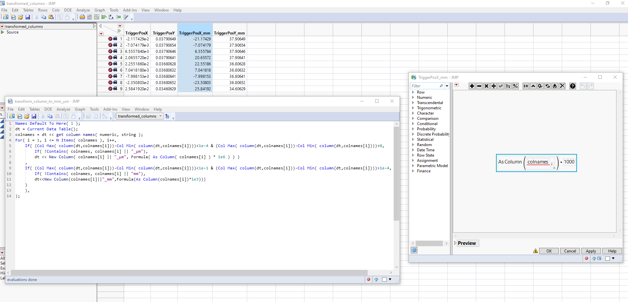This screenshot has height=302, width=628.
Task: Insert an exponent with the x^y icon
Action: coord(501,86)
